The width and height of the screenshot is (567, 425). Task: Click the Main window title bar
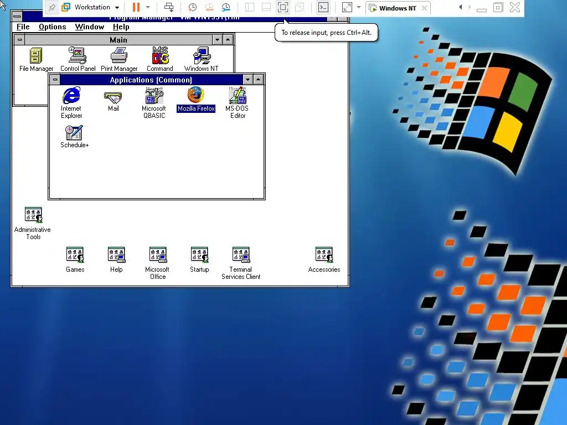point(118,40)
